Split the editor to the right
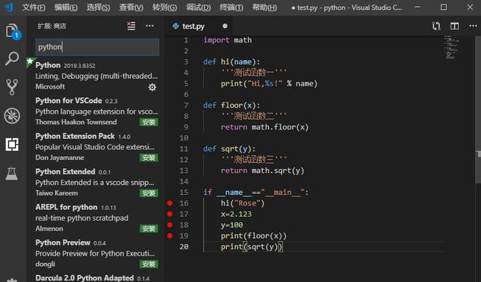Viewport: 481px width, 282px height. click(454, 26)
